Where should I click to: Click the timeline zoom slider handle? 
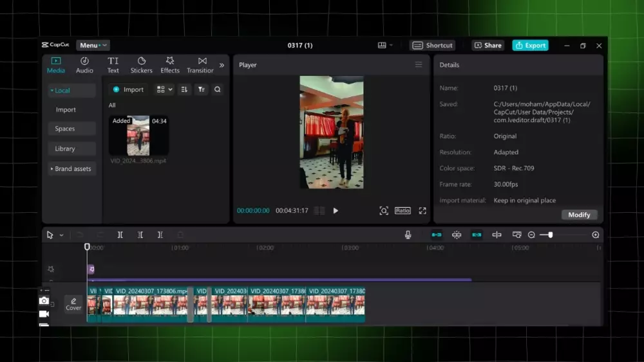click(550, 235)
